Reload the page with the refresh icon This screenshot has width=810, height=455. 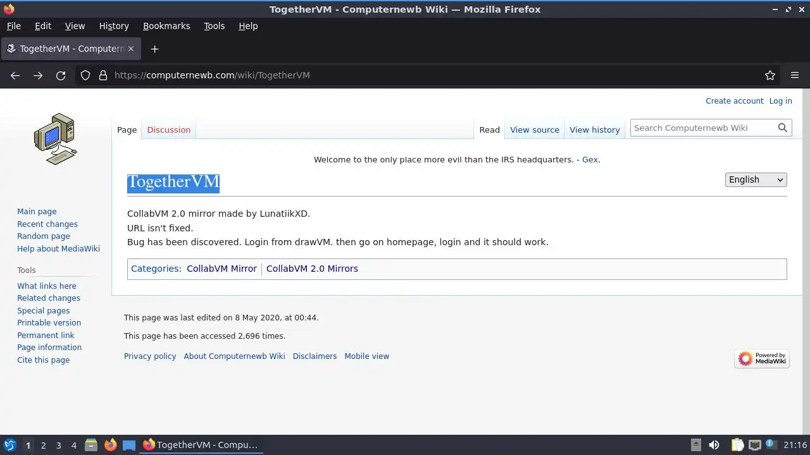point(61,75)
